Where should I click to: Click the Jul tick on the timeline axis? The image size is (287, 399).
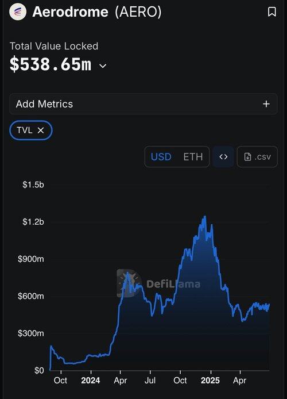coord(150,381)
